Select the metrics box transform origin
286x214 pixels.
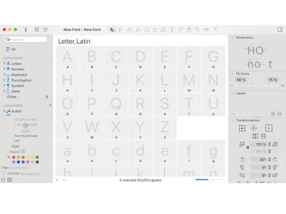click(x=269, y=128)
